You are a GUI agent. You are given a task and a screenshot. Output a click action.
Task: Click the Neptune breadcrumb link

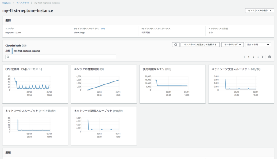pos(6,3)
